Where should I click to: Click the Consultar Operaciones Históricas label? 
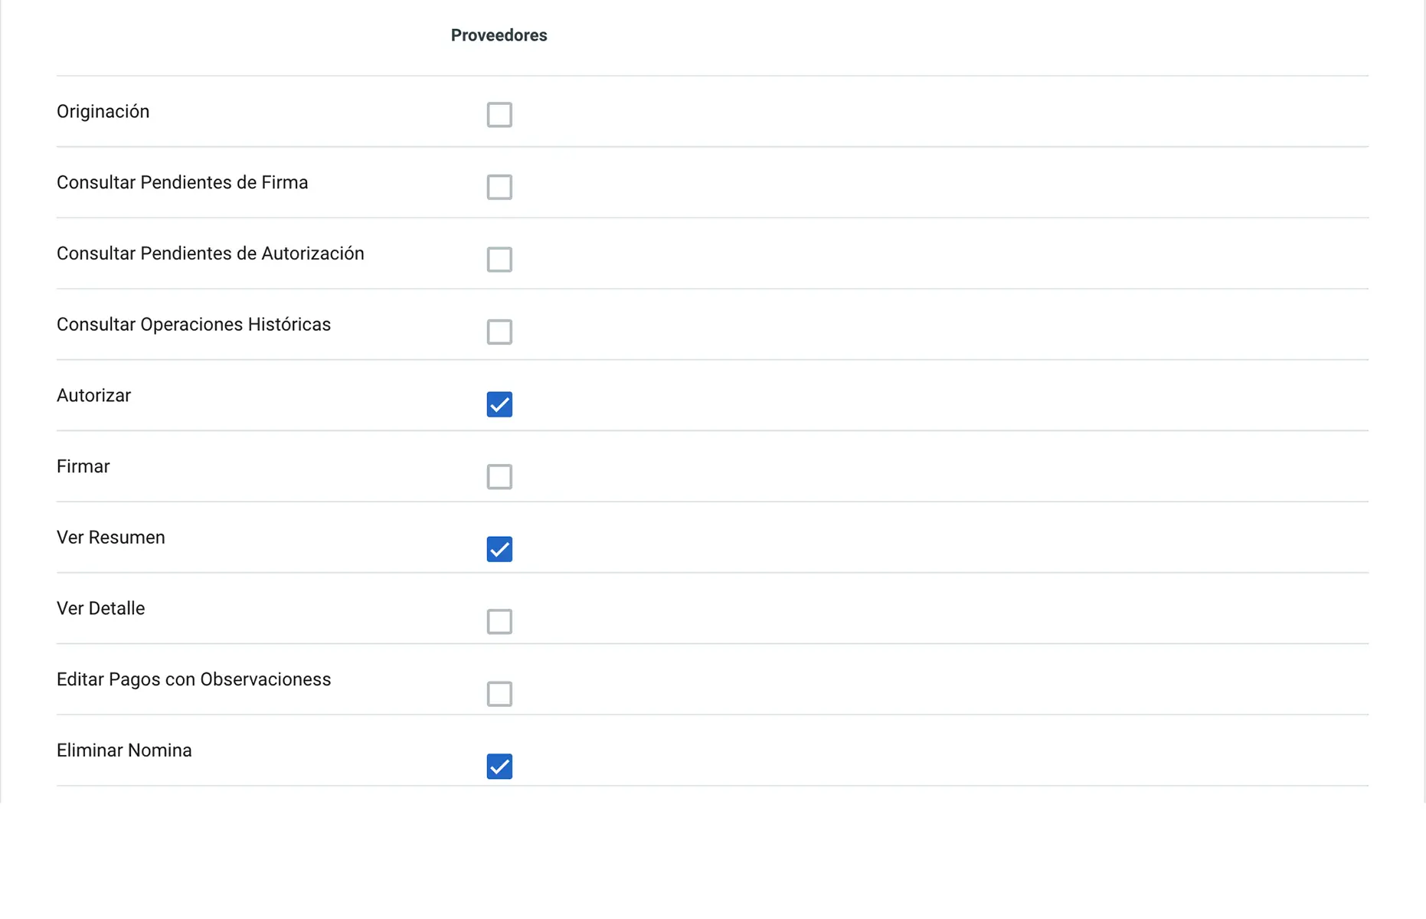pyautogui.click(x=194, y=325)
